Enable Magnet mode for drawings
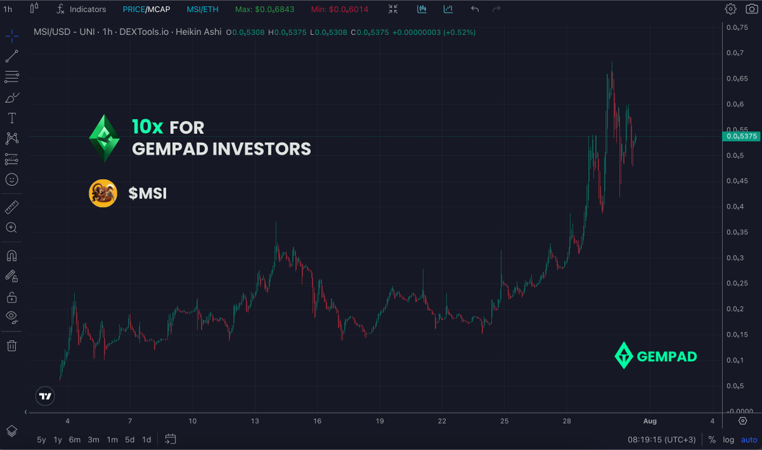Image resolution: width=762 pixels, height=450 pixels. [x=11, y=255]
